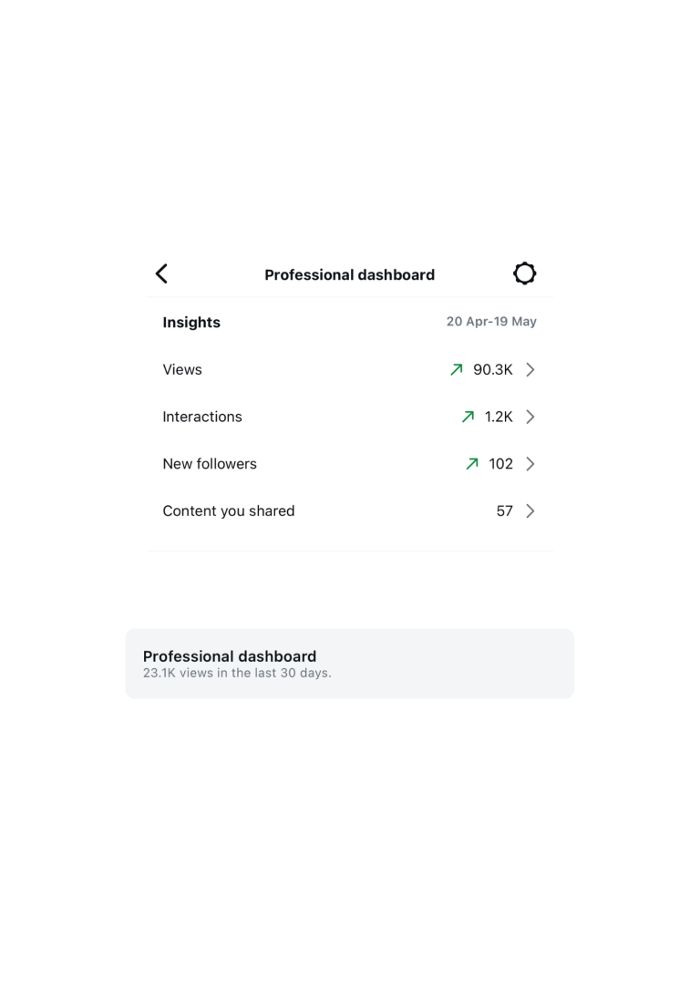Click the 57 shared content count
The image size is (700, 990).
[x=504, y=510]
